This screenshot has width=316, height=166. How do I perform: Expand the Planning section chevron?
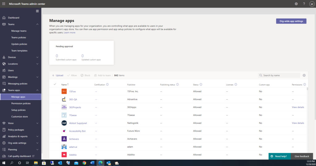(x=37, y=150)
